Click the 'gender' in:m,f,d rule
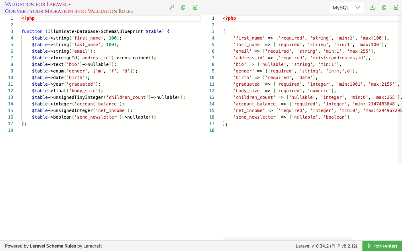 [x=296, y=71]
